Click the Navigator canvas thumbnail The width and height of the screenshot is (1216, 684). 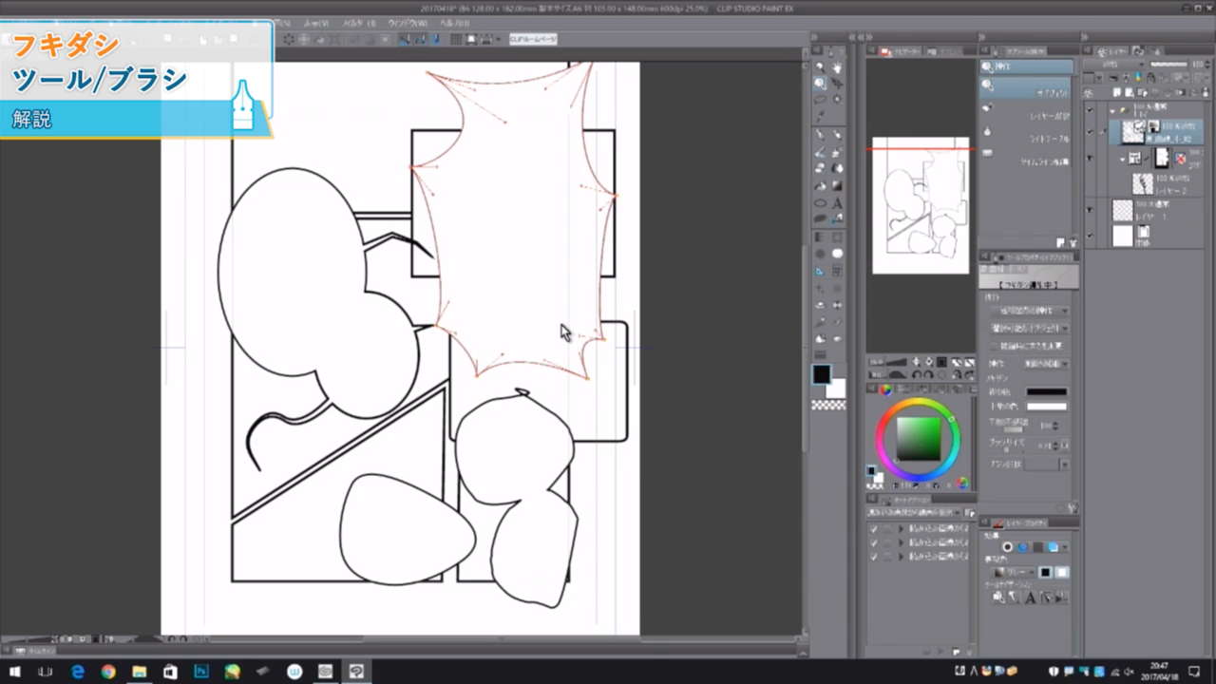pos(921,205)
